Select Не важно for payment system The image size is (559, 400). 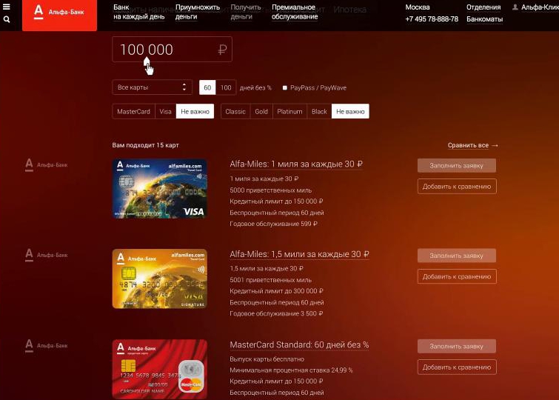click(195, 111)
